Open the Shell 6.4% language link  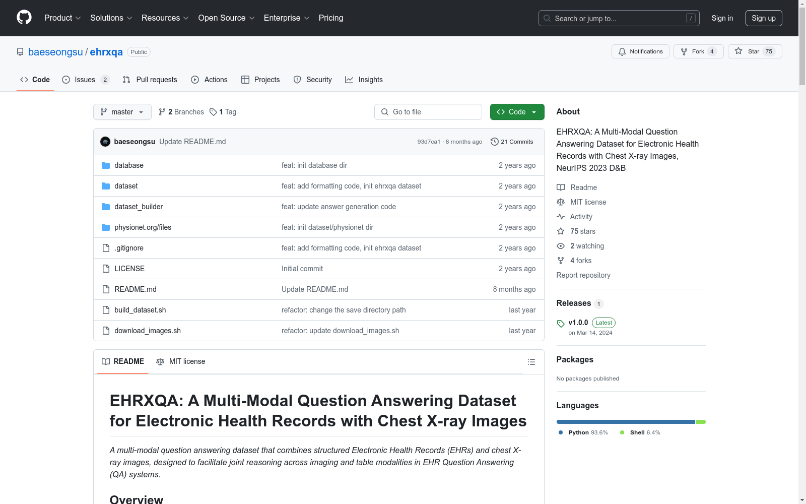tap(640, 432)
